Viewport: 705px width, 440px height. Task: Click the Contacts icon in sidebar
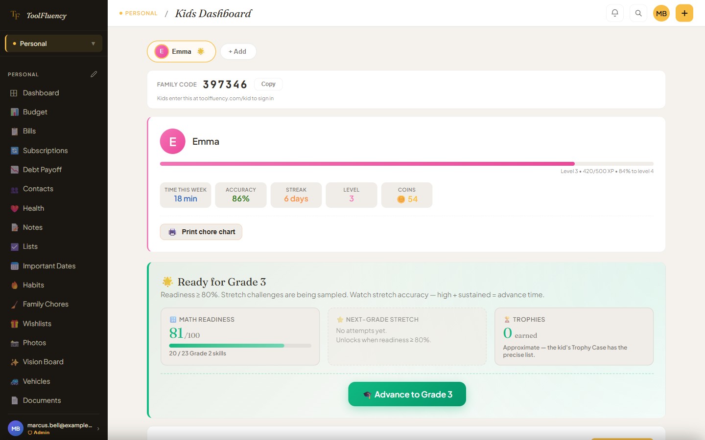point(14,189)
